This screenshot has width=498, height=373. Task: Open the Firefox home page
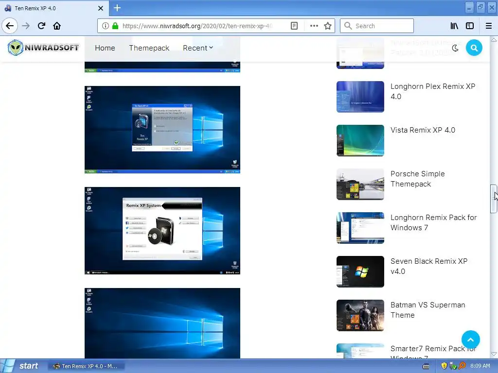(57, 26)
